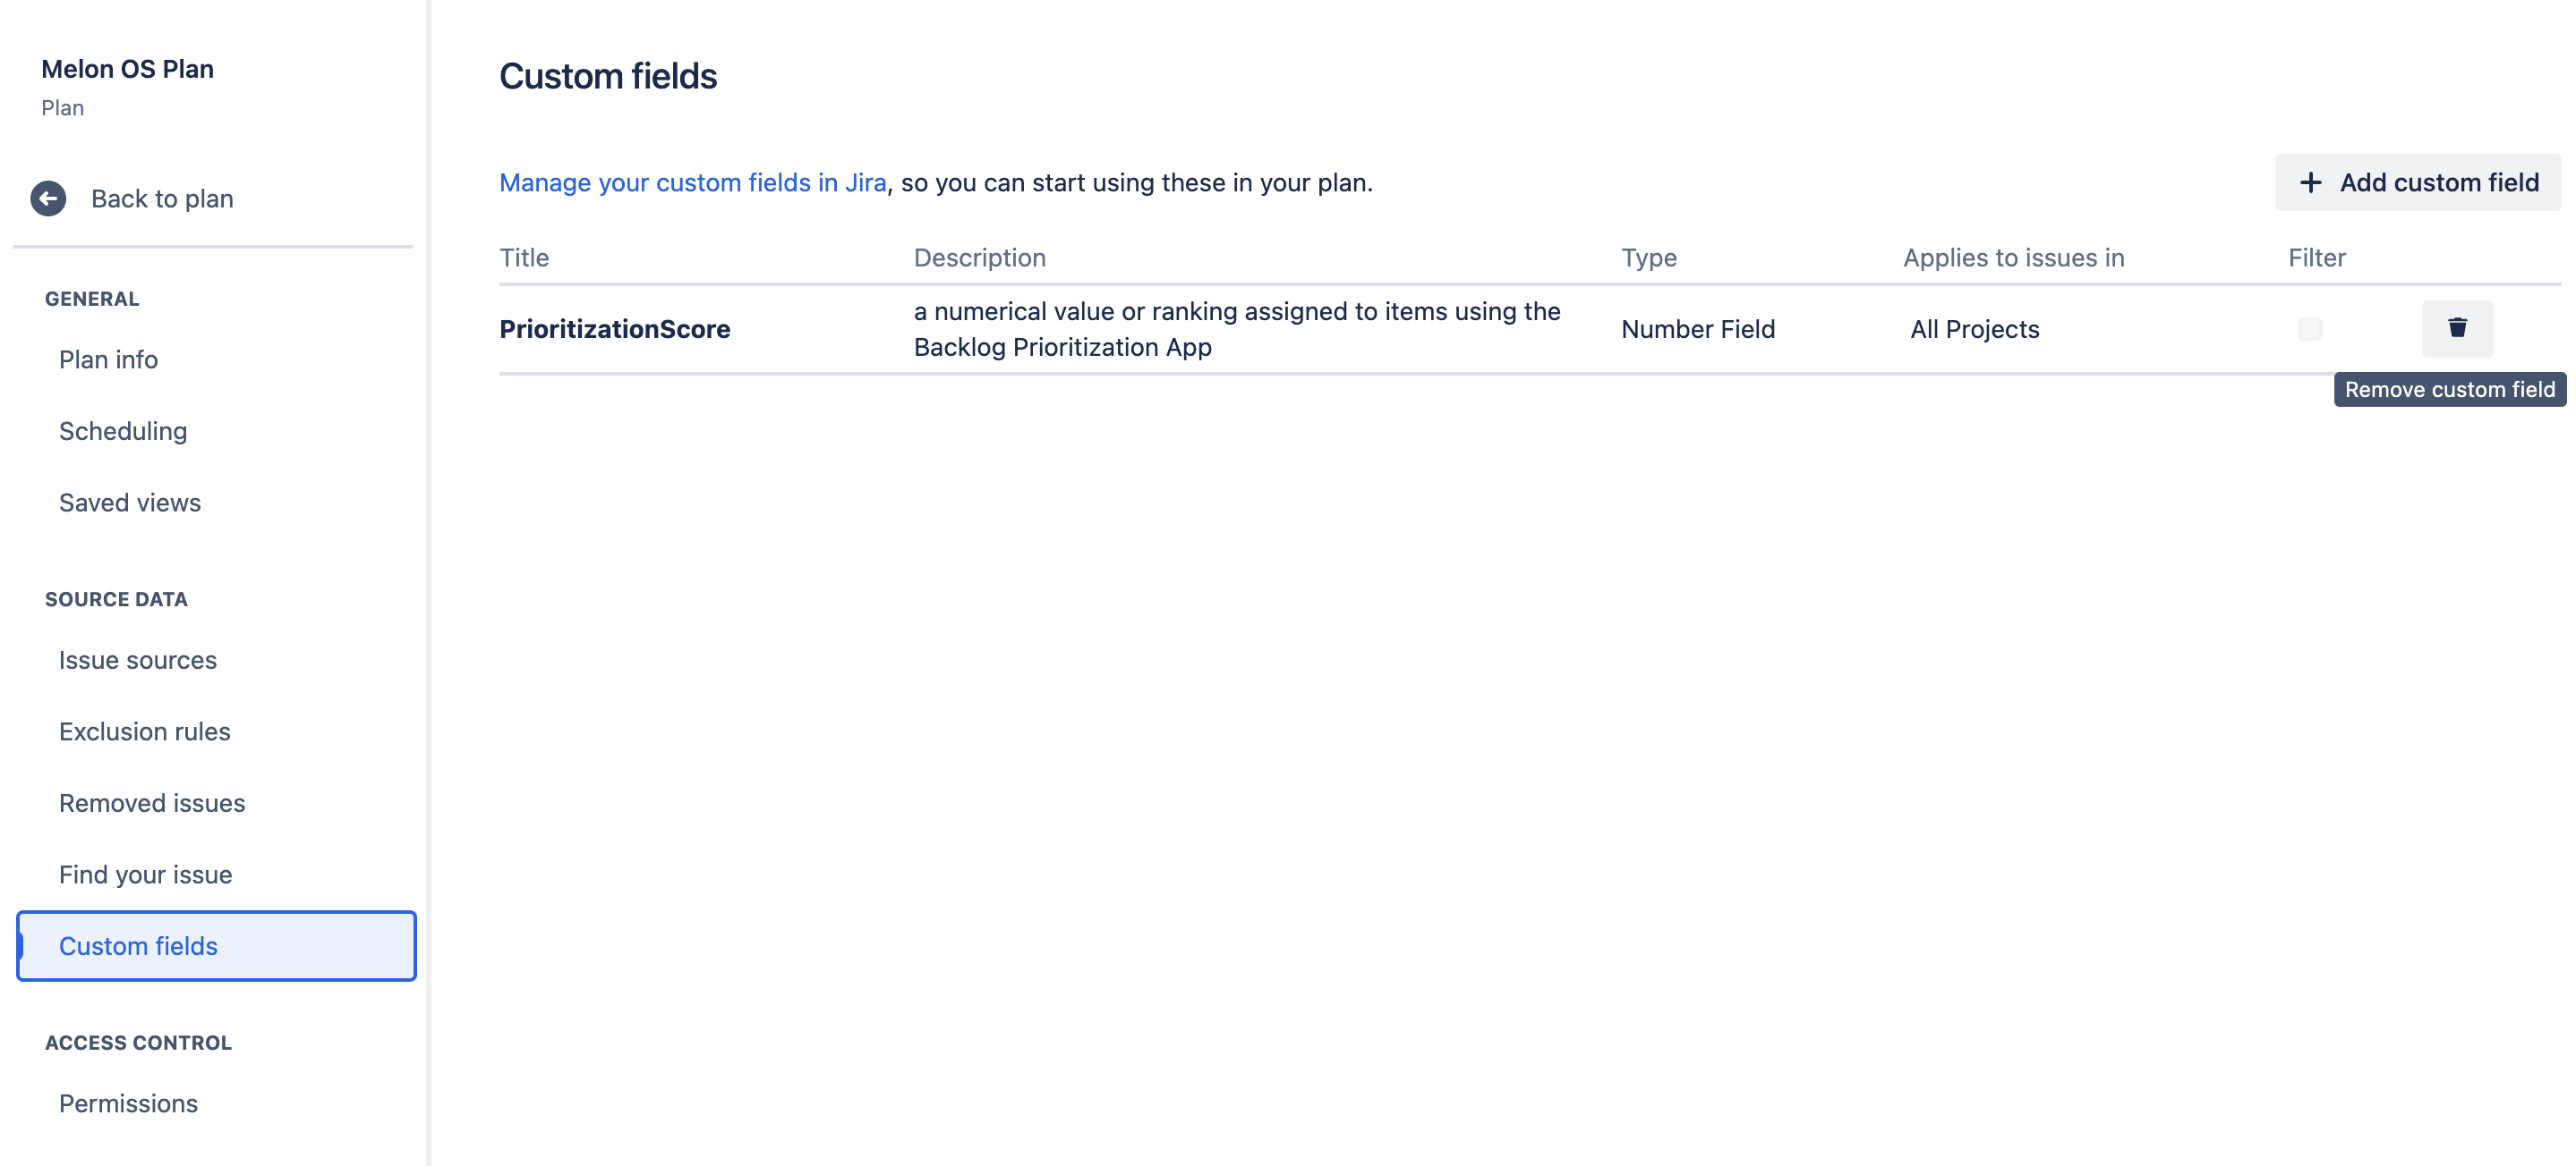Click the Type column header
This screenshot has height=1166, width=2576.
(x=1648, y=258)
